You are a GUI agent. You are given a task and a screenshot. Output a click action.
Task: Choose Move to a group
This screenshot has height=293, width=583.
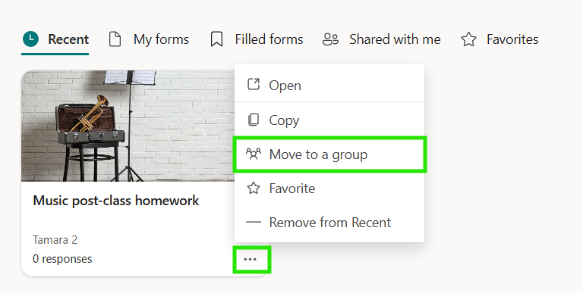pos(329,154)
